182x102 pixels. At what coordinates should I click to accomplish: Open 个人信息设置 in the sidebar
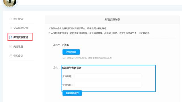[x=21, y=28]
